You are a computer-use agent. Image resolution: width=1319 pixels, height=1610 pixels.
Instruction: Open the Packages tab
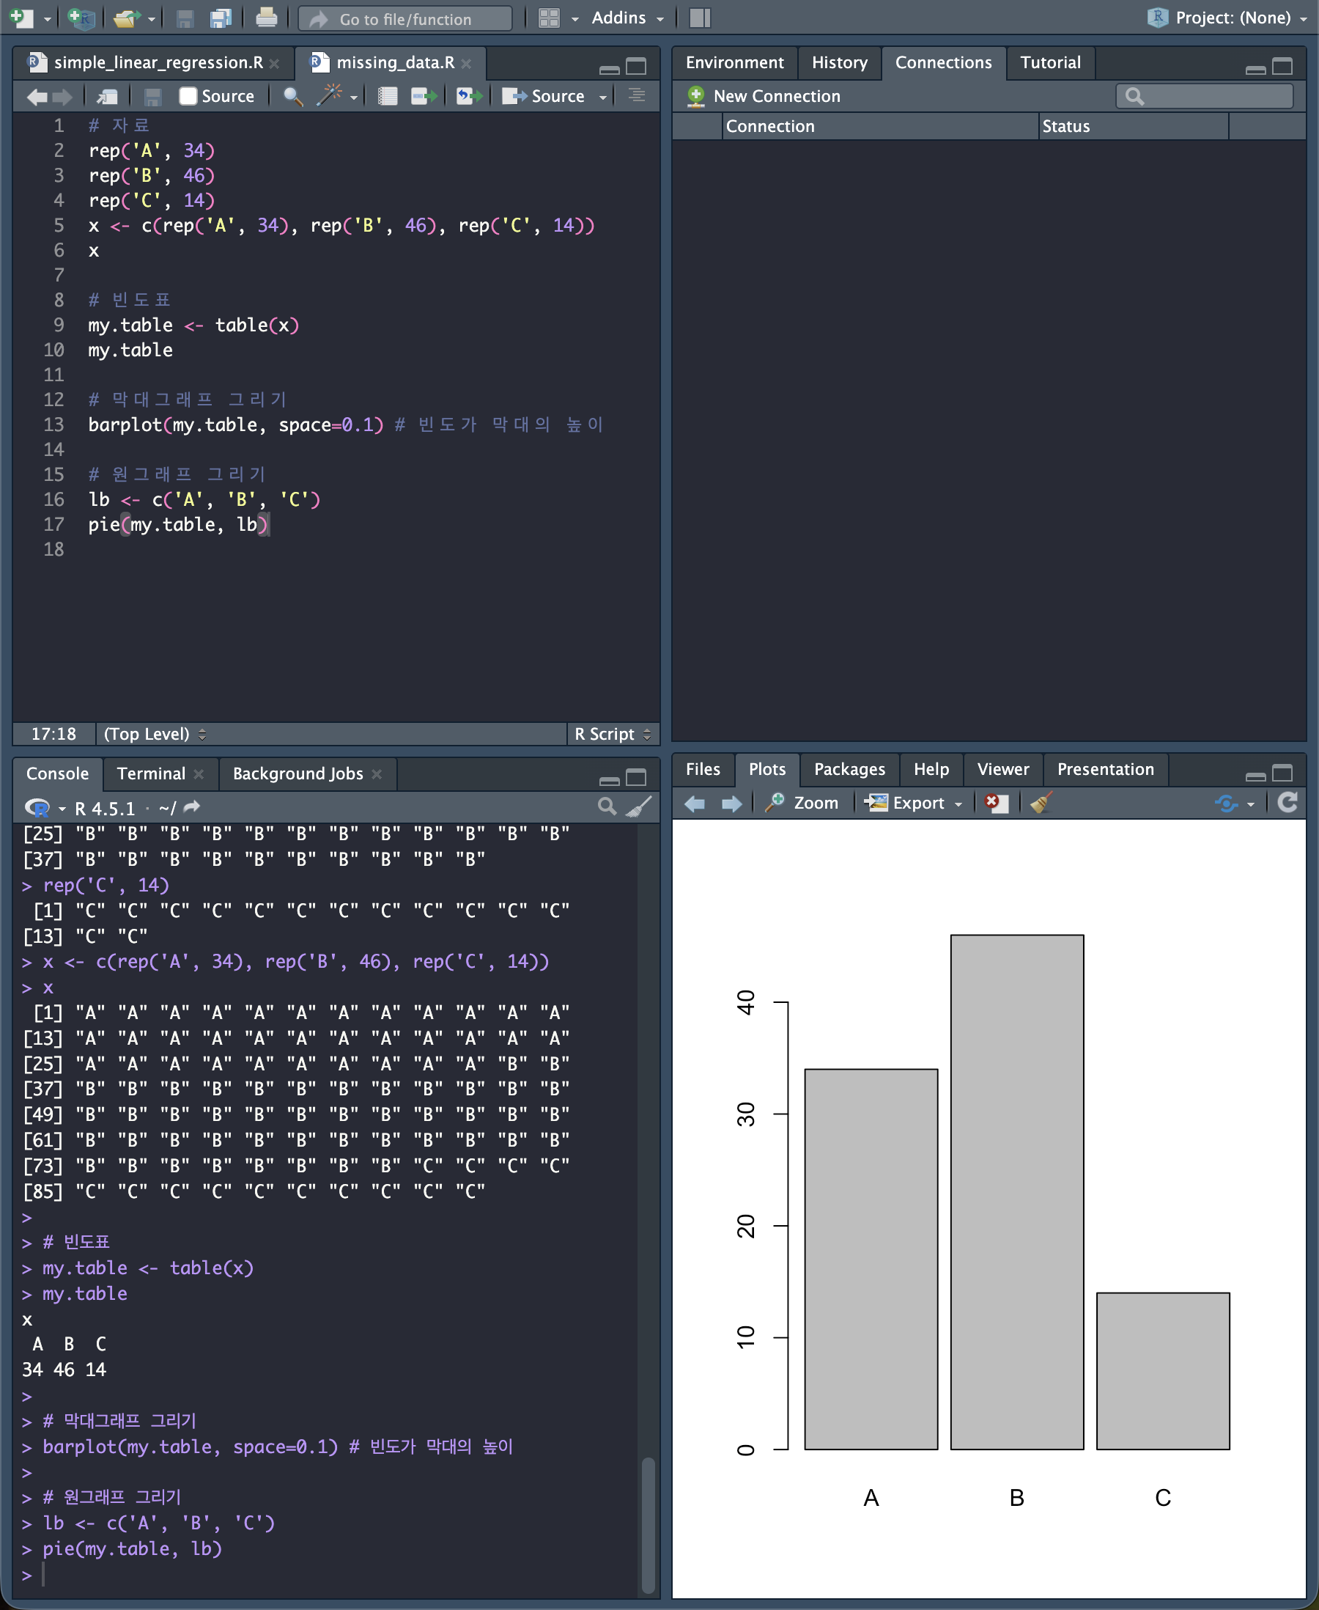849,769
